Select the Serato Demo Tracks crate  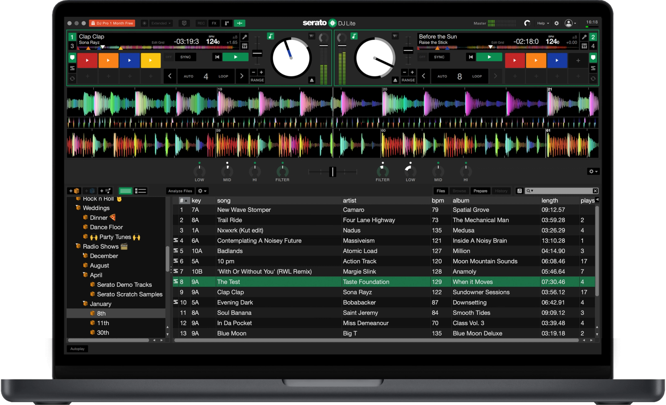point(124,285)
